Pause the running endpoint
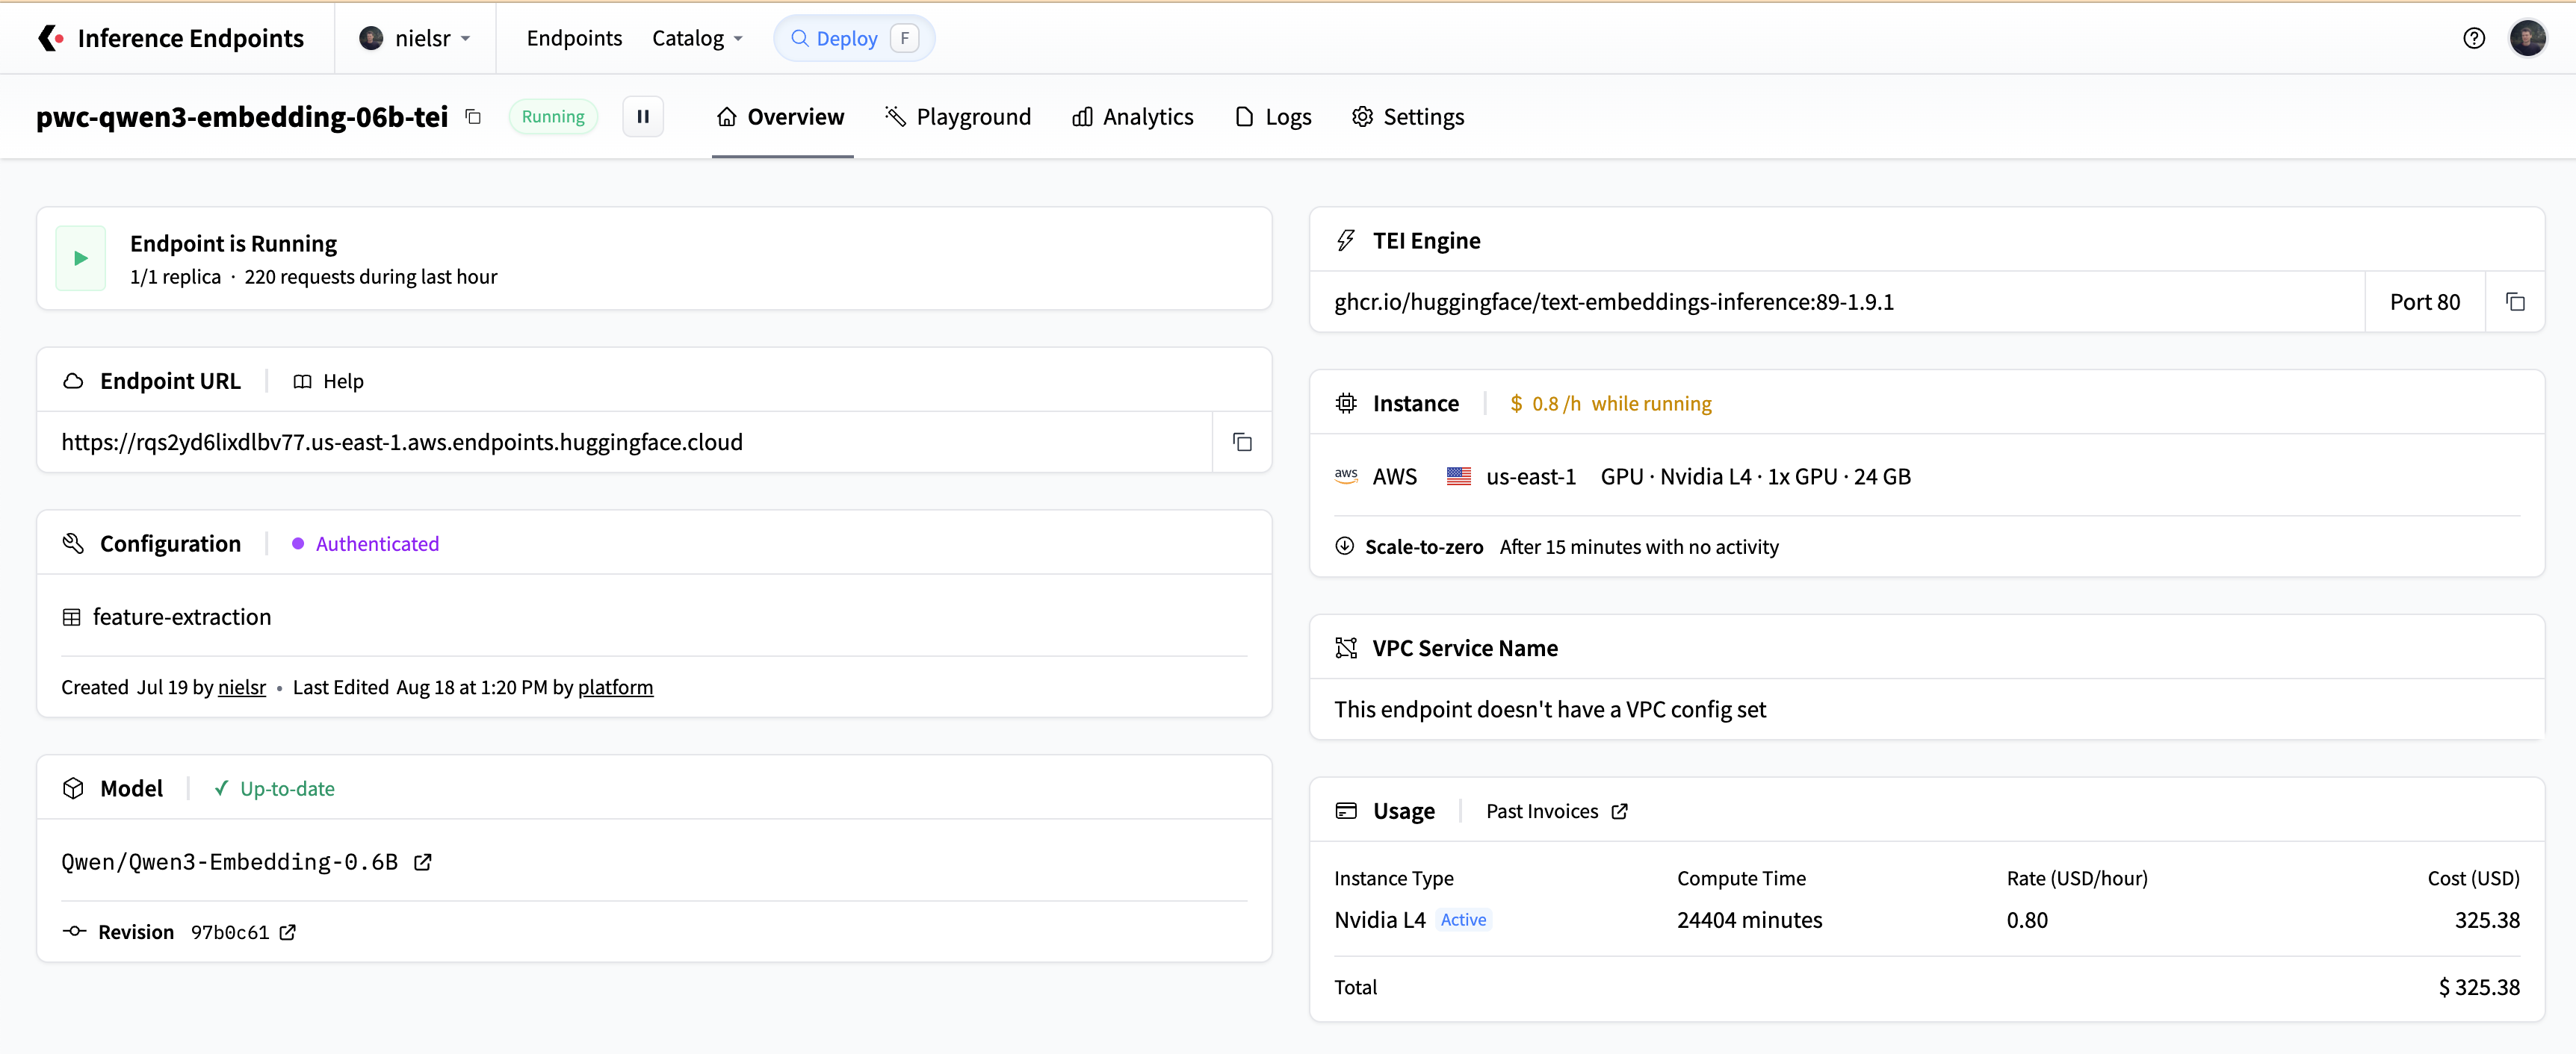 click(x=643, y=117)
